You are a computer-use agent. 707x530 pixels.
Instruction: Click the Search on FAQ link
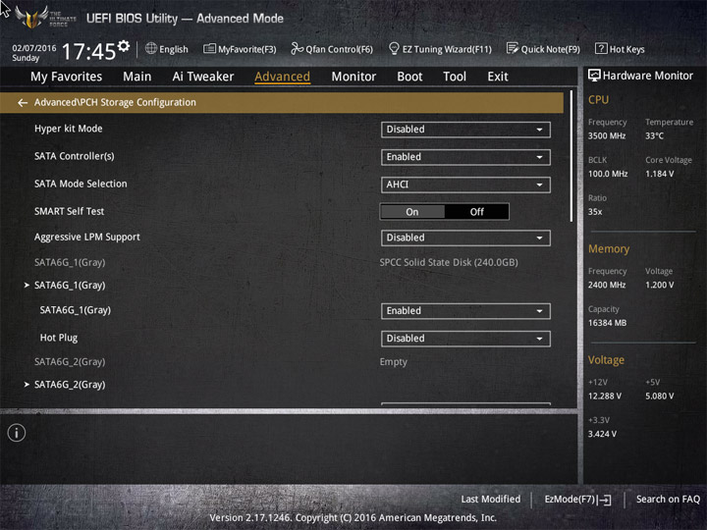point(668,500)
